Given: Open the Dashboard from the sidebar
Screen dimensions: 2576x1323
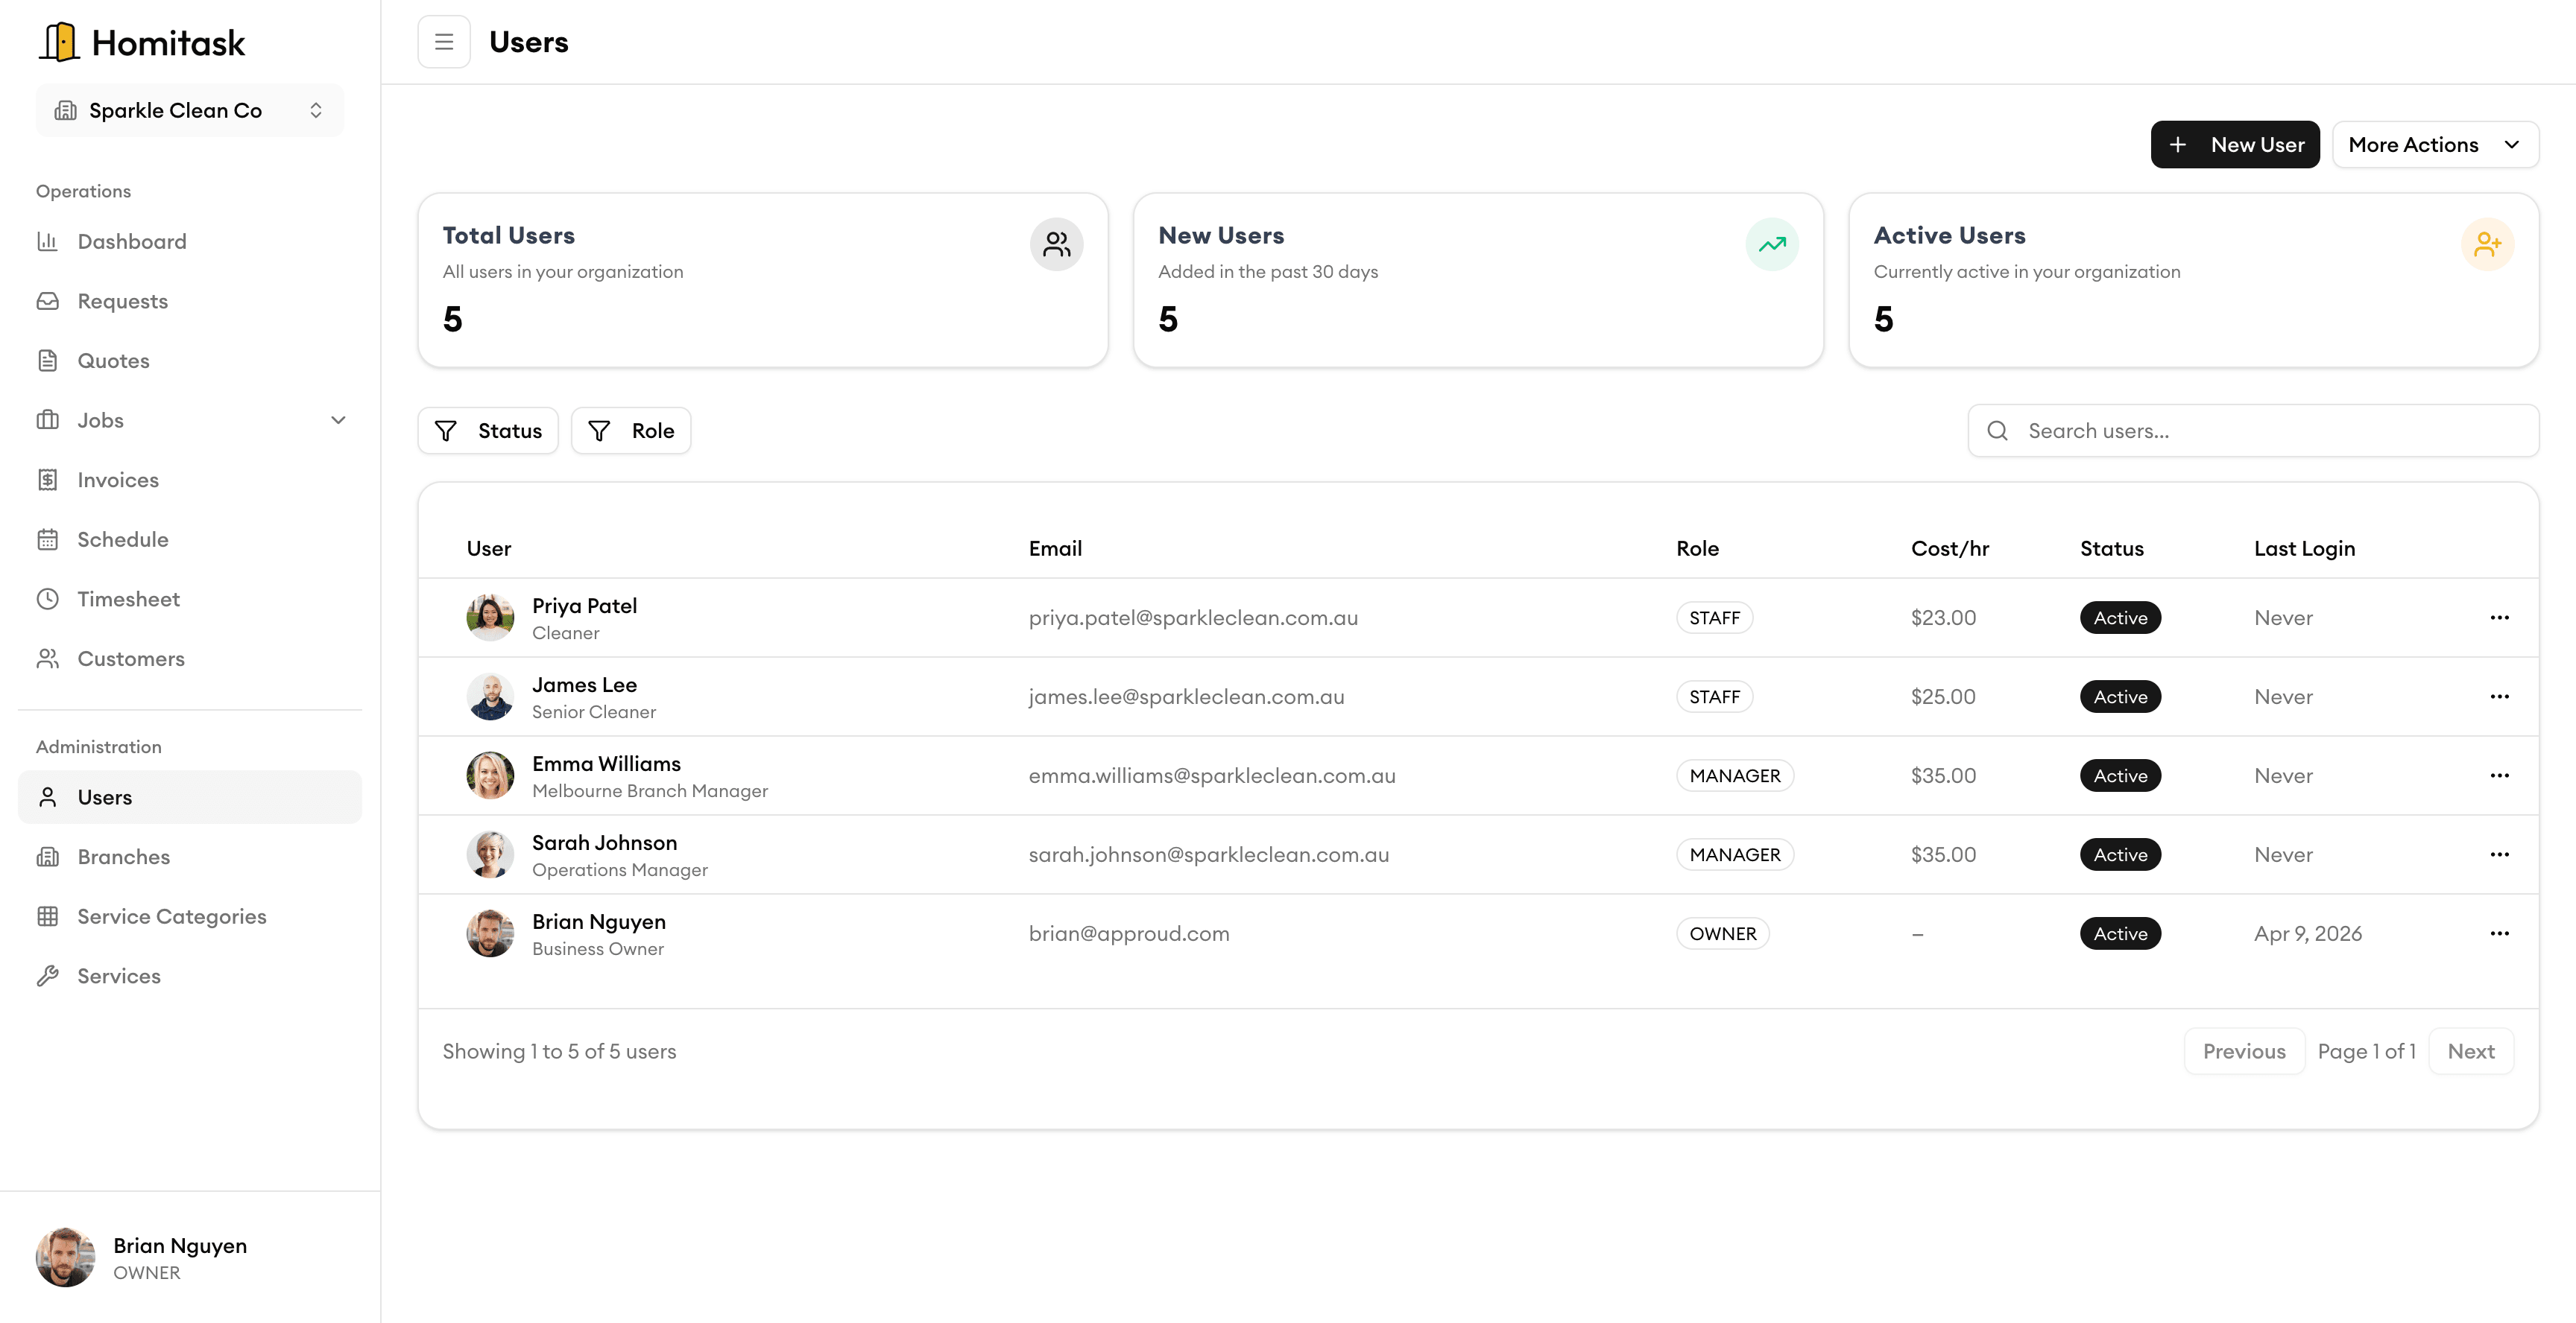Looking at the screenshot, I should (x=131, y=241).
